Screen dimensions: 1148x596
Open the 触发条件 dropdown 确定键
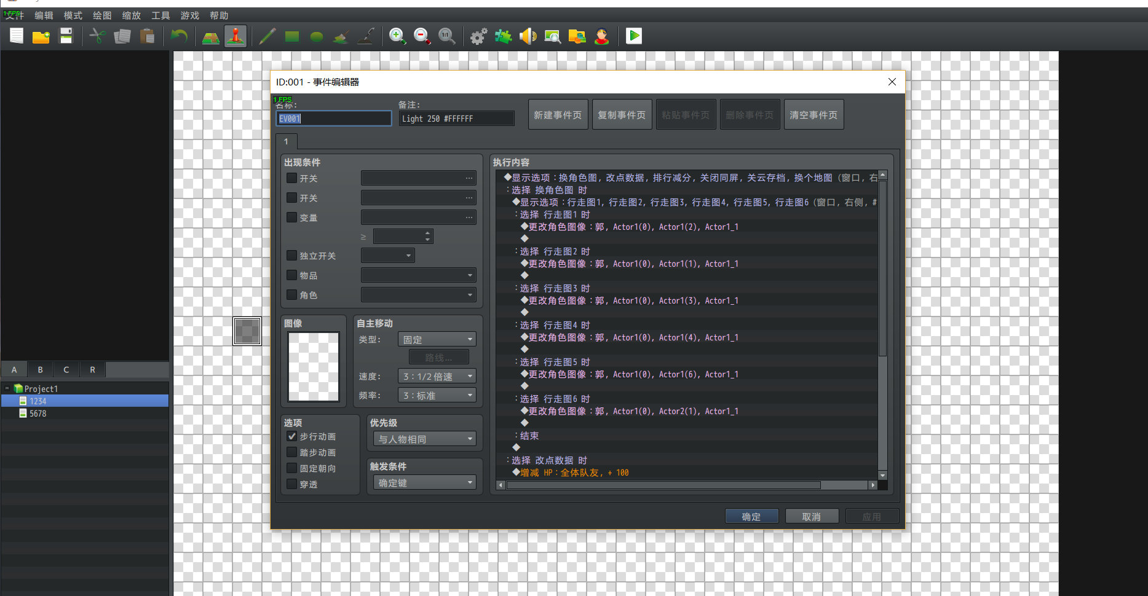click(x=425, y=483)
